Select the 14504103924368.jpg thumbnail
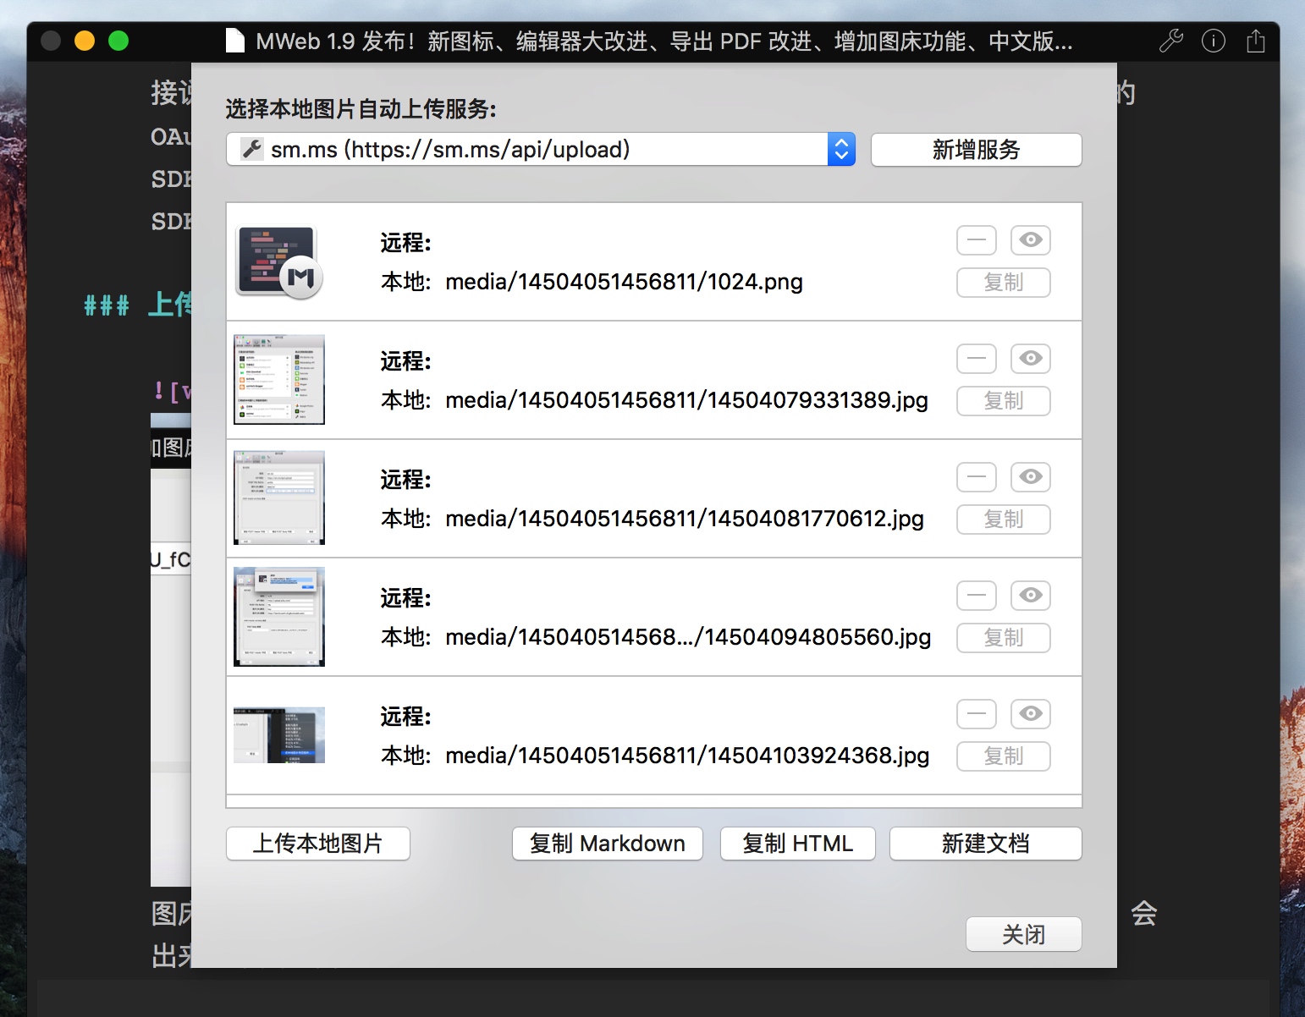1305x1017 pixels. coord(279,735)
